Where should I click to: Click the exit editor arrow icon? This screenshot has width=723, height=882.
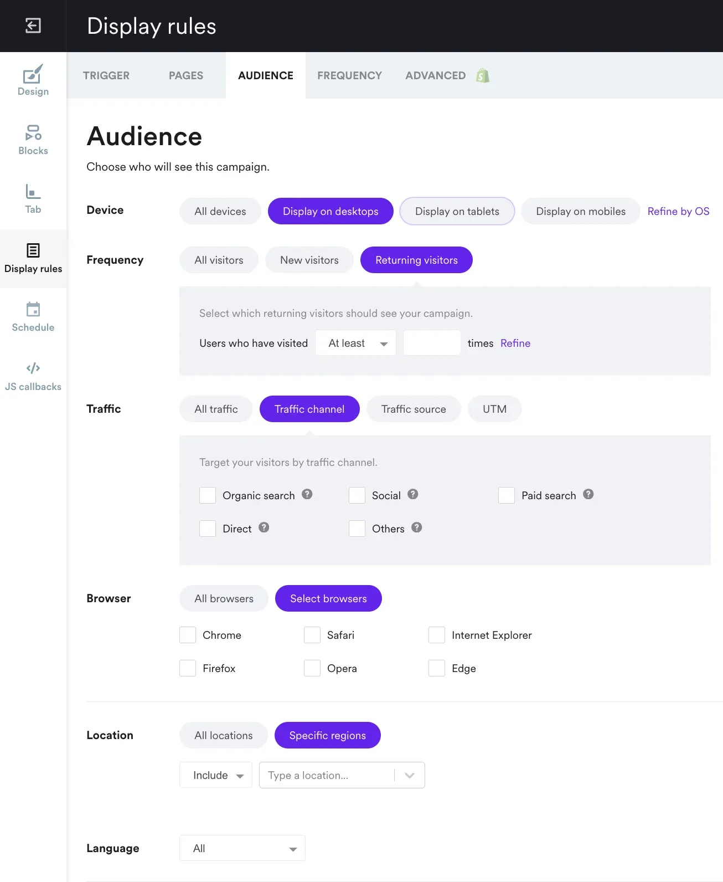(x=33, y=25)
